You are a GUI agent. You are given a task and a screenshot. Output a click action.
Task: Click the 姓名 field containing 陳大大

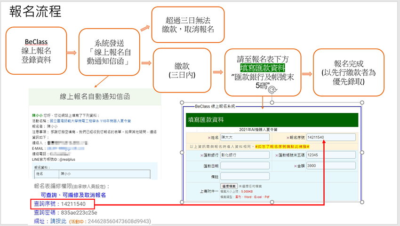(x=245, y=137)
